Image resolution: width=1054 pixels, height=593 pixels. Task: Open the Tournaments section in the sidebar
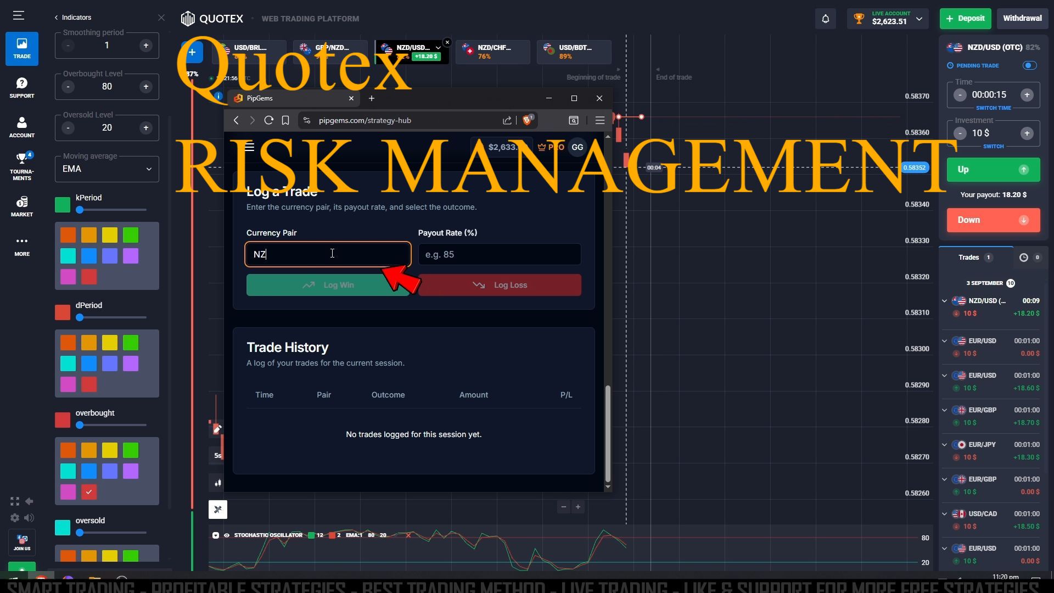coord(22,166)
